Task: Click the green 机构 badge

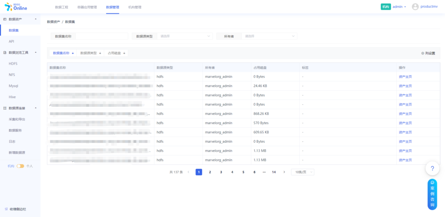Action: pos(386,7)
